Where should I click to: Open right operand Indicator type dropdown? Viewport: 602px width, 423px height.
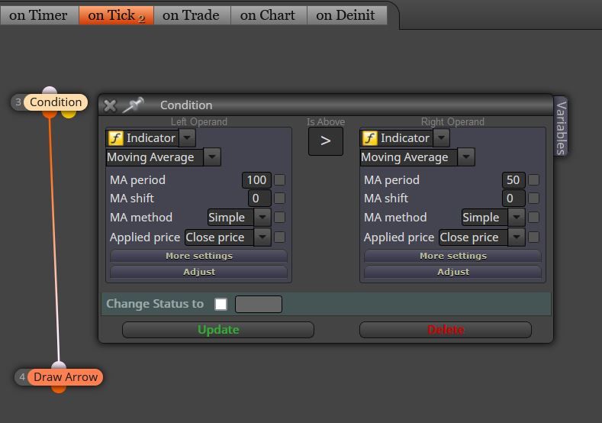tap(442, 138)
